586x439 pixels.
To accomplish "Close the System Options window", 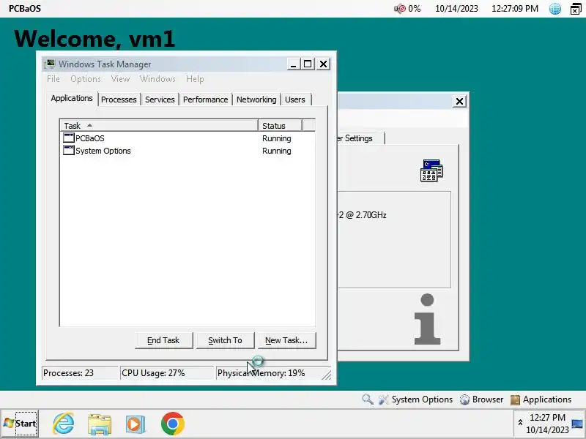I will click(459, 101).
